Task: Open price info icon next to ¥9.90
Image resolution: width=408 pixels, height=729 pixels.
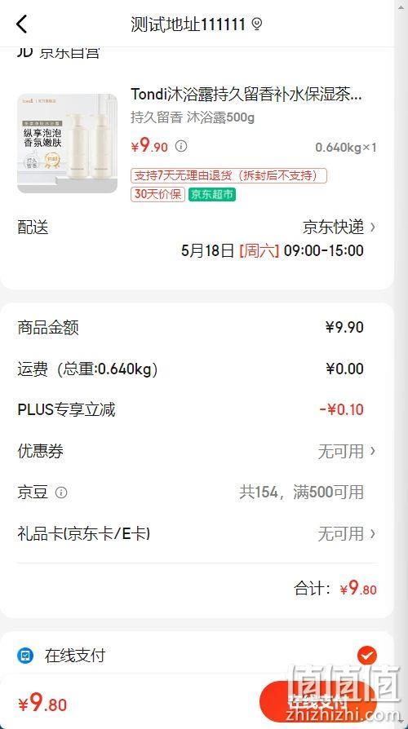Action: pos(181,146)
